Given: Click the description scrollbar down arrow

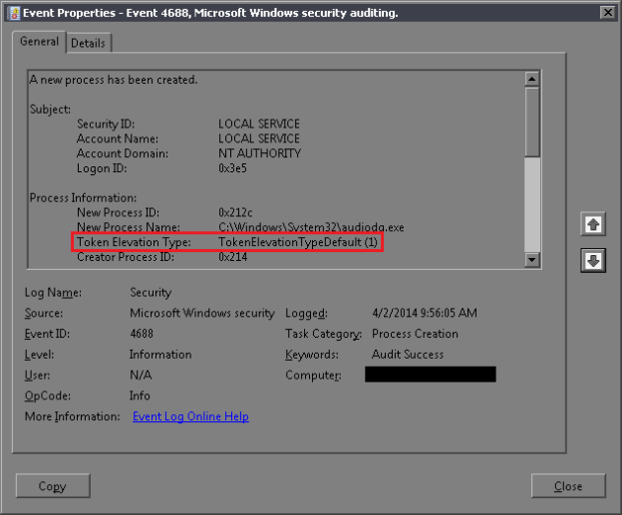Looking at the screenshot, I should click(532, 259).
